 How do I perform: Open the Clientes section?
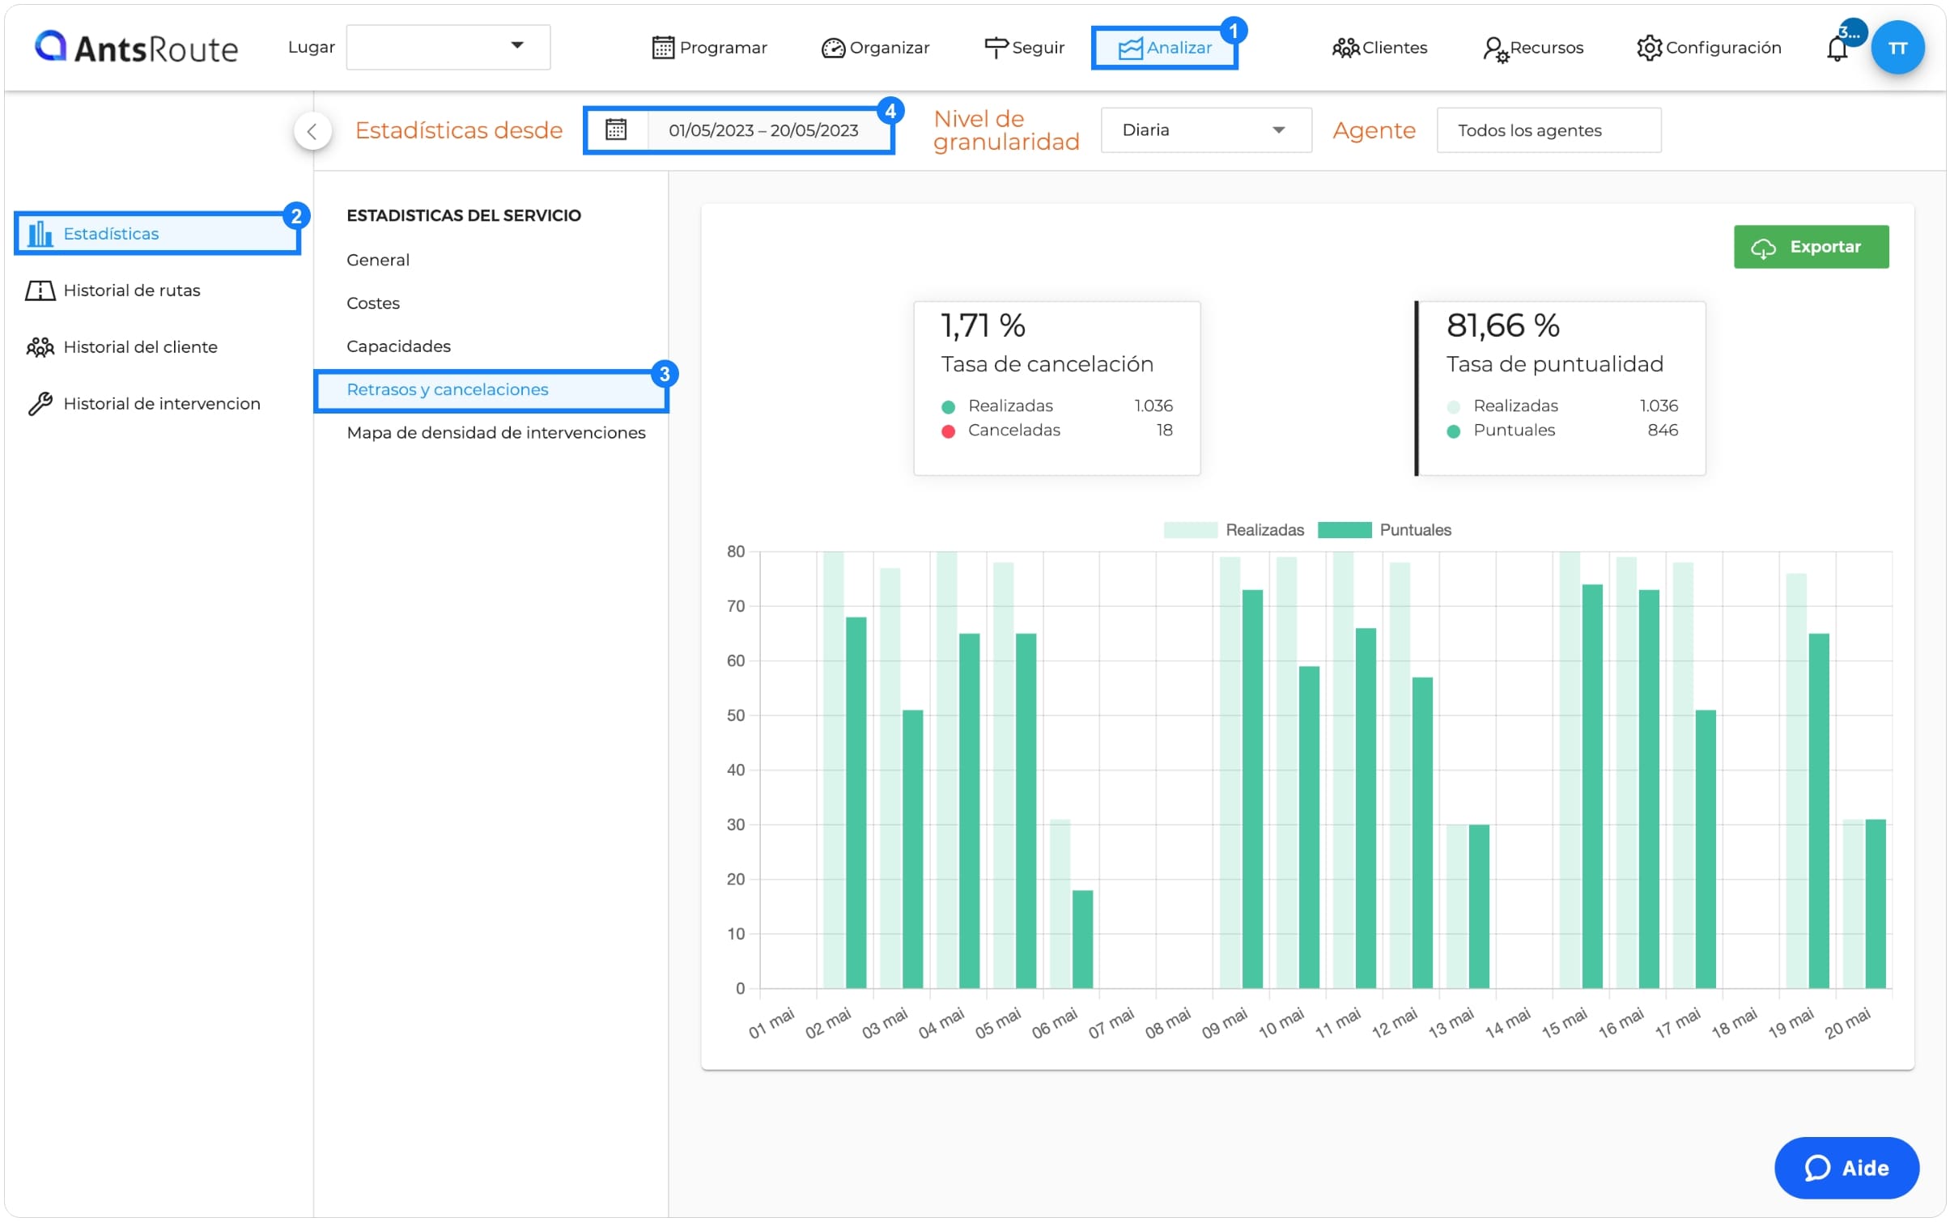click(1379, 48)
